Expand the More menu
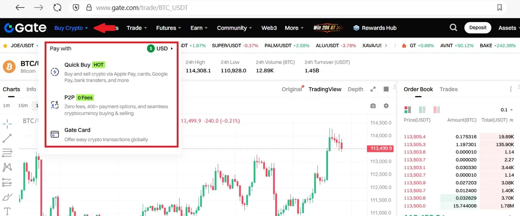Viewport: 520px width, 216px height. (294, 28)
